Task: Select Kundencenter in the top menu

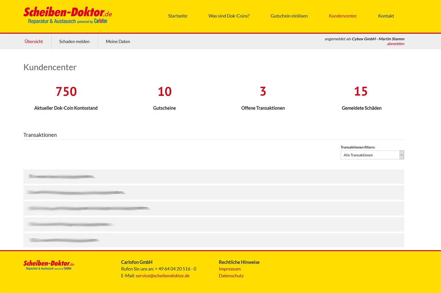Action: [343, 16]
